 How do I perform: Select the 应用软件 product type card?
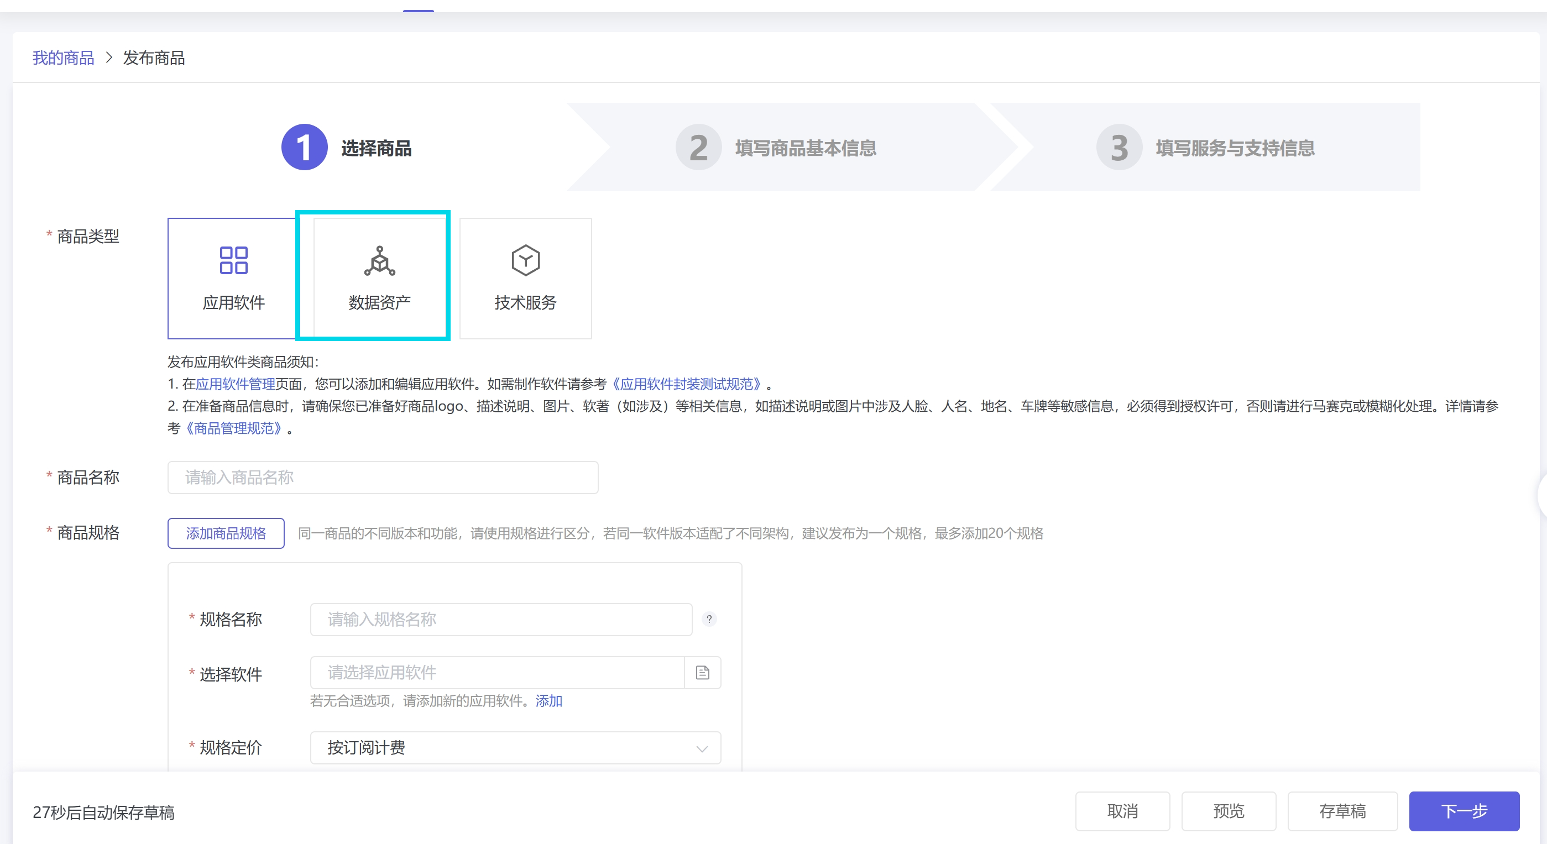pyautogui.click(x=233, y=278)
